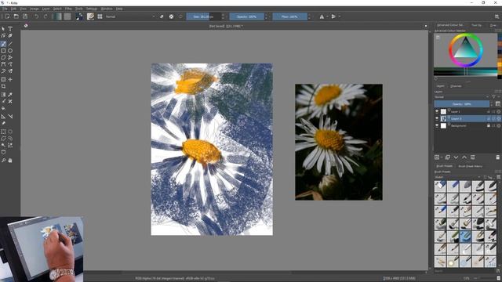
Task: Adjust the layer Opacity slider
Action: coord(462,104)
